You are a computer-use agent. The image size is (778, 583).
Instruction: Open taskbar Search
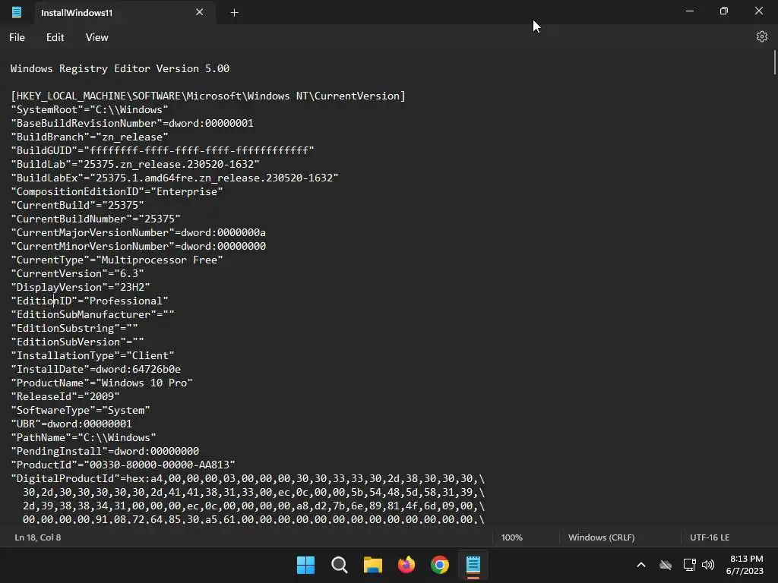[340, 565]
